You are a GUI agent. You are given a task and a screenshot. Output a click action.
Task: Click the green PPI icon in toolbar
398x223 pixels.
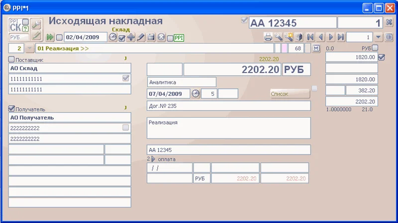click(x=179, y=38)
